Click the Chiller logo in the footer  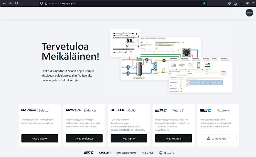click(105, 153)
